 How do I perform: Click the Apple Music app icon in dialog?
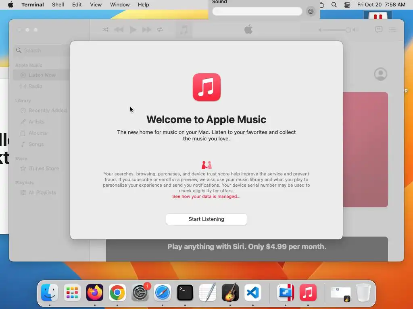[x=206, y=87]
